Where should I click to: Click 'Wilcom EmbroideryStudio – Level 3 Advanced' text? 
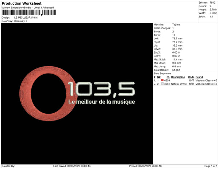tap(28, 8)
